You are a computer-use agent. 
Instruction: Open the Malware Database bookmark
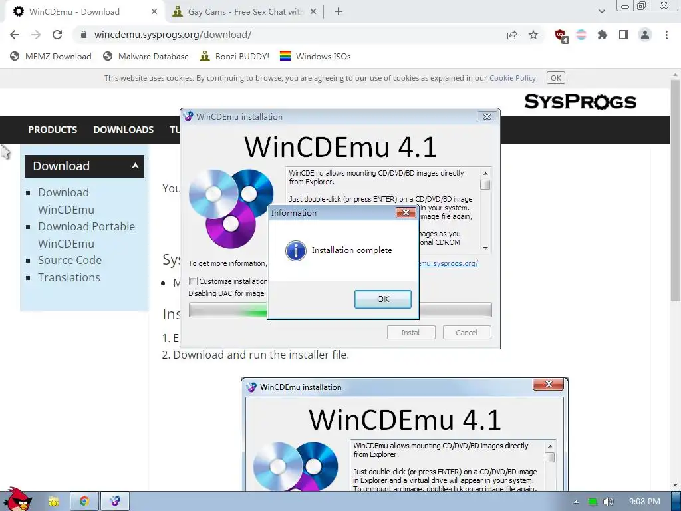(x=146, y=56)
